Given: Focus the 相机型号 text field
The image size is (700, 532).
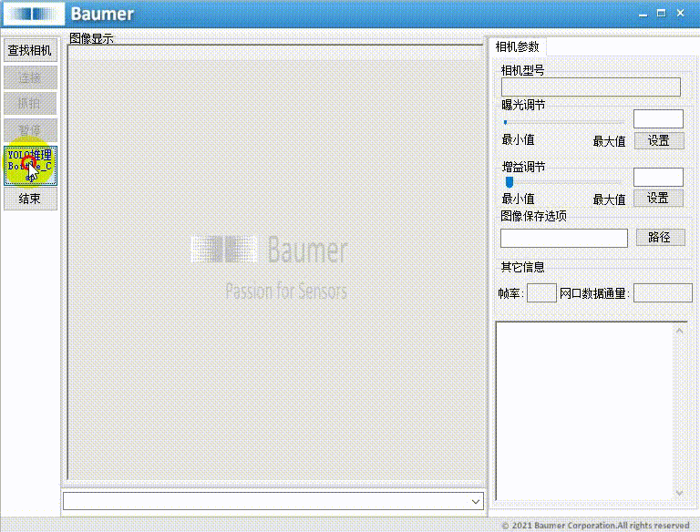Looking at the screenshot, I should [x=591, y=87].
